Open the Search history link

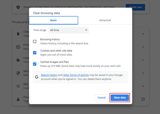point(49,75)
